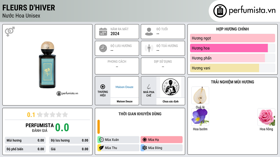Click the orange recommended-time bar
This screenshot has height=157, width=280.
pyautogui.click(x=98, y=127)
